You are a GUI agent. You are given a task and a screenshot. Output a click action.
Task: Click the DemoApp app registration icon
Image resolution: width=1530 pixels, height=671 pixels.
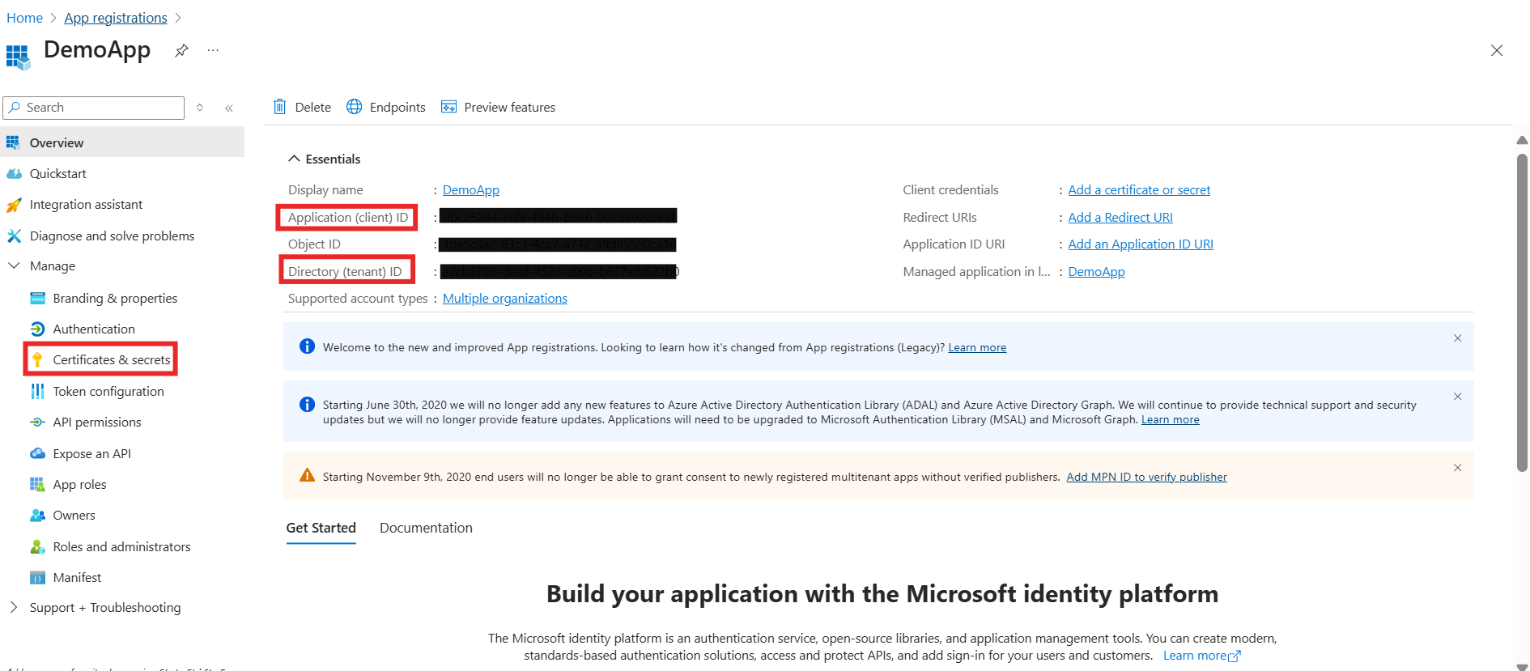click(18, 57)
